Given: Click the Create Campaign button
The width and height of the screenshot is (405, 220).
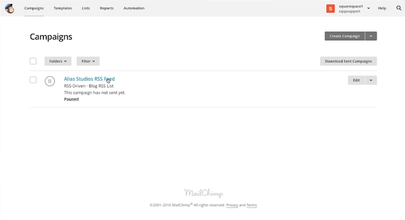Looking at the screenshot, I should tap(345, 36).
